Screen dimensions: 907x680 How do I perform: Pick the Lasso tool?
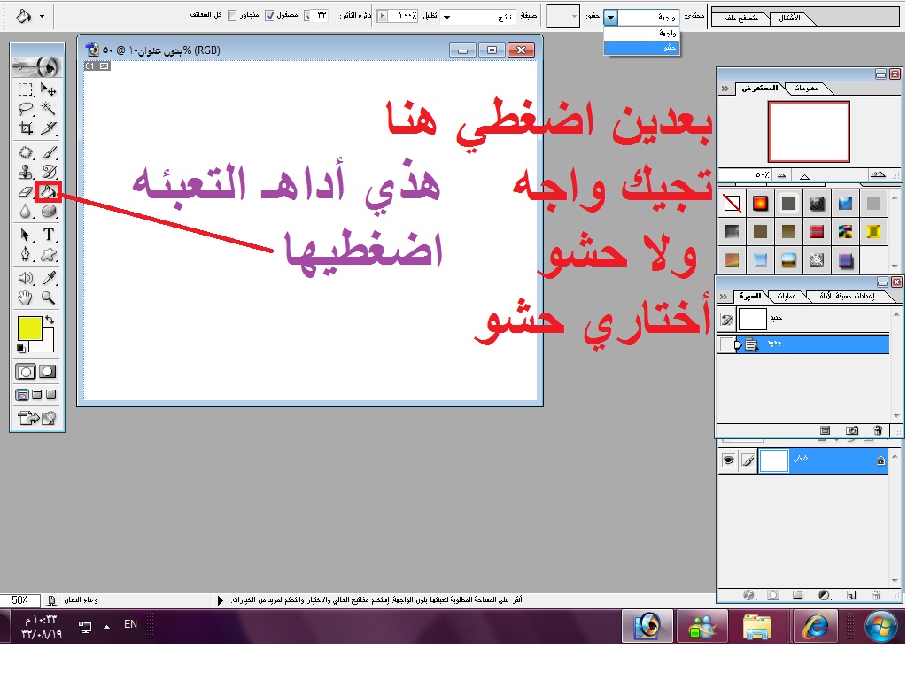tap(27, 108)
